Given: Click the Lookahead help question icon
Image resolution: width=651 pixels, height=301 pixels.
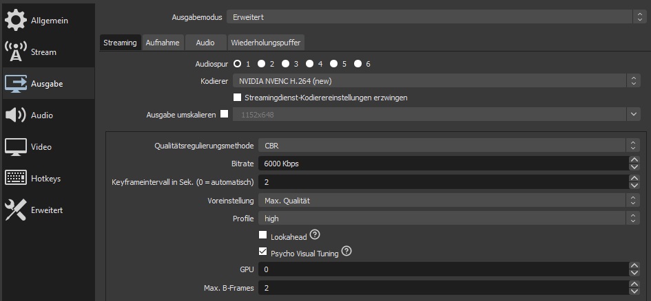Looking at the screenshot, I should click(315, 236).
